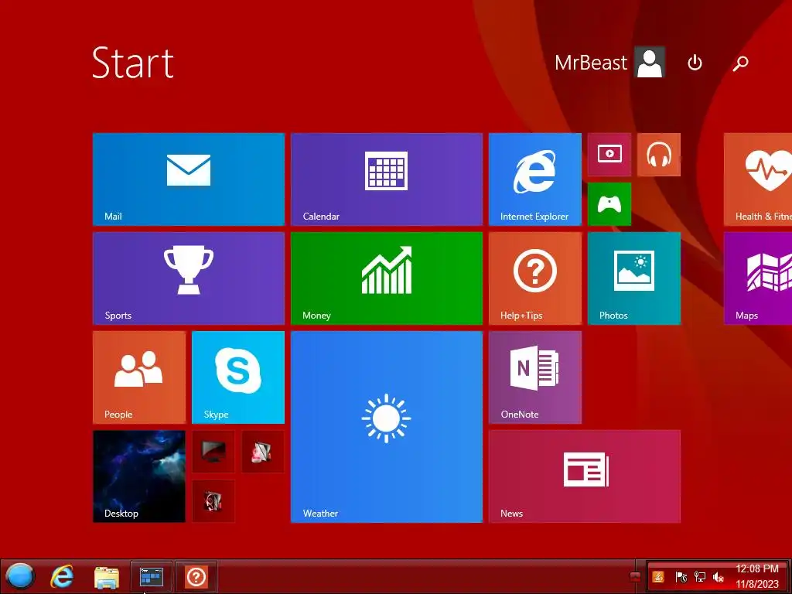Click the muted volume tray icon

coord(718,577)
